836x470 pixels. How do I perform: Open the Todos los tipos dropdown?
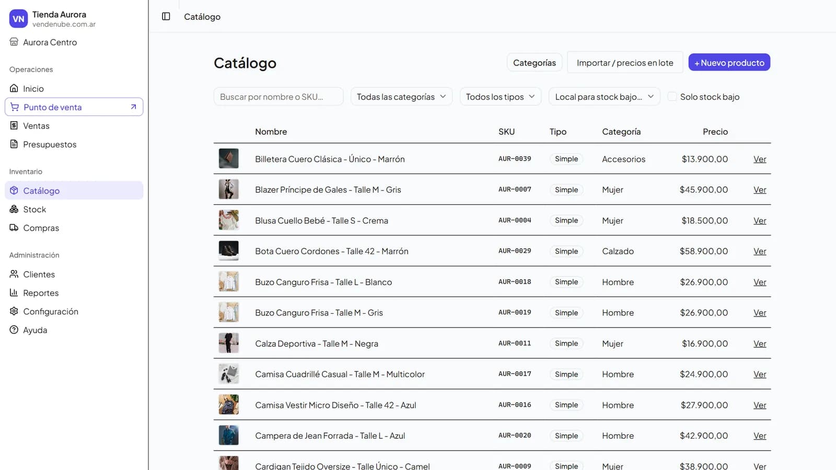[501, 97]
